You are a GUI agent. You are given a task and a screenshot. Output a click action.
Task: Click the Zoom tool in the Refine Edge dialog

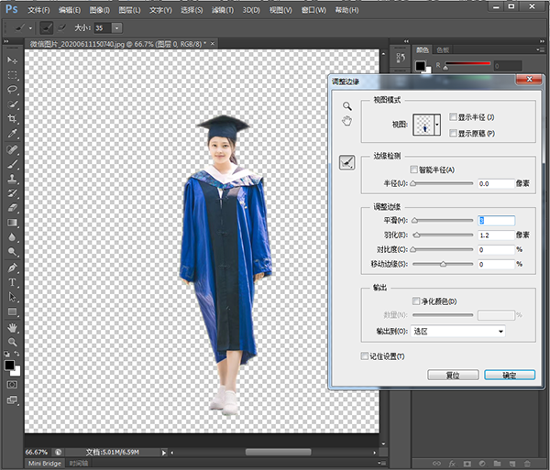pyautogui.click(x=347, y=106)
